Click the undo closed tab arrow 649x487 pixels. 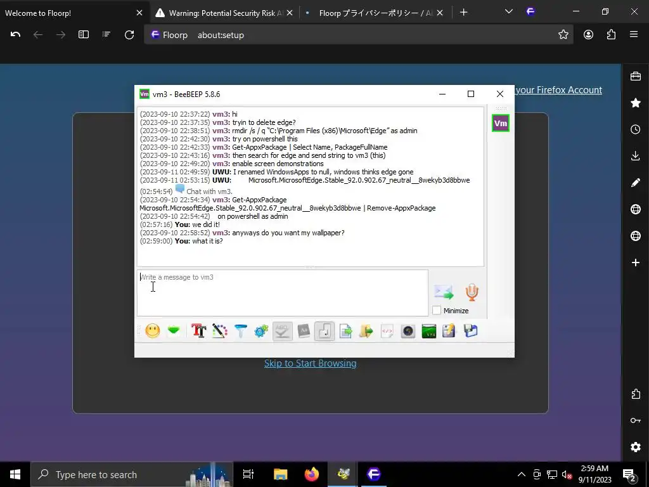(15, 35)
